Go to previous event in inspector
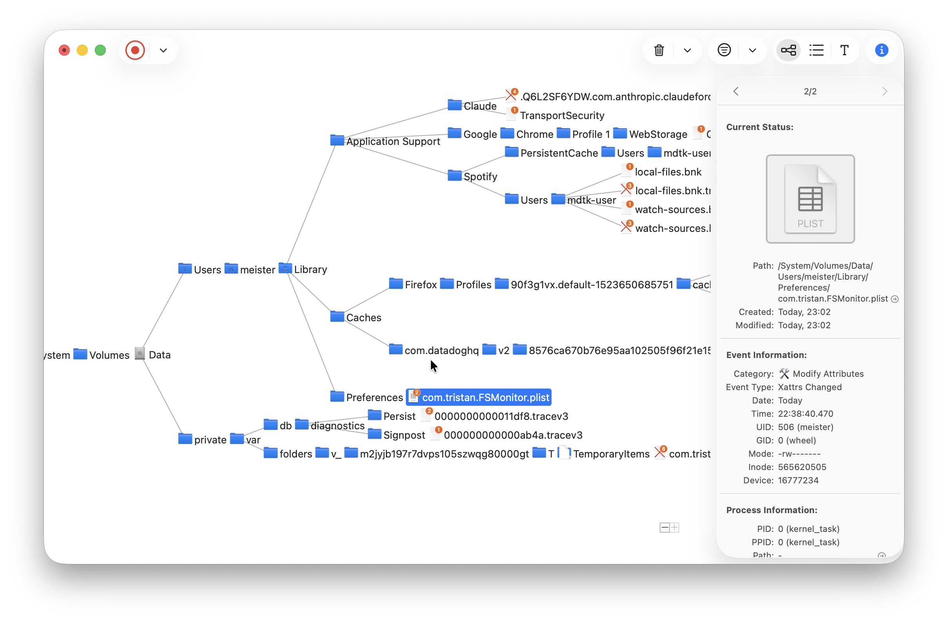The width and height of the screenshot is (948, 622). point(736,91)
